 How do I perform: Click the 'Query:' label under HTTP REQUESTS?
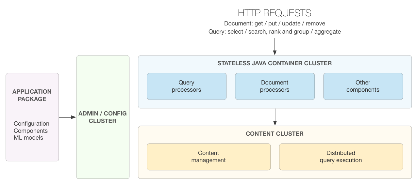tap(217, 32)
